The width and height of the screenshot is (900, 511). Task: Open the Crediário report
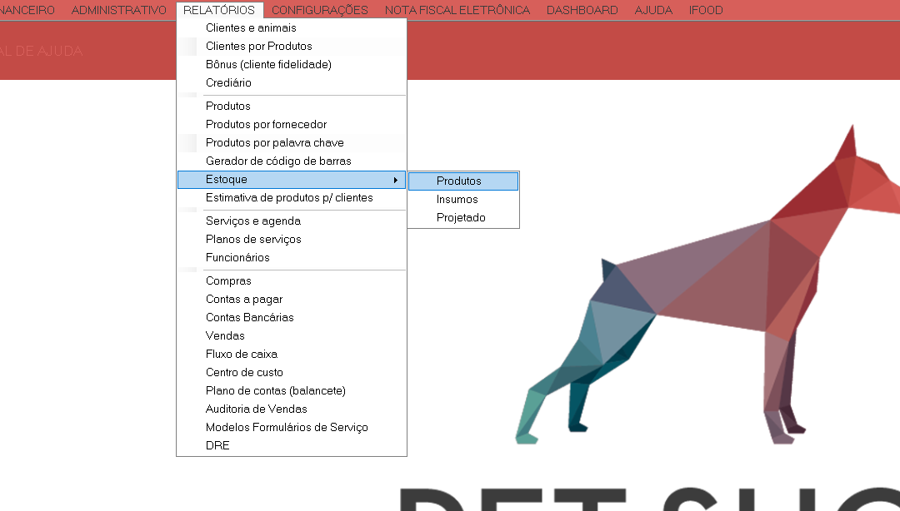pos(292,82)
